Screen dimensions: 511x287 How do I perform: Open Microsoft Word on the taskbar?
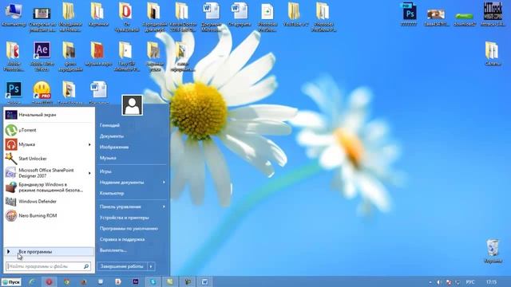pyautogui.click(x=204, y=281)
